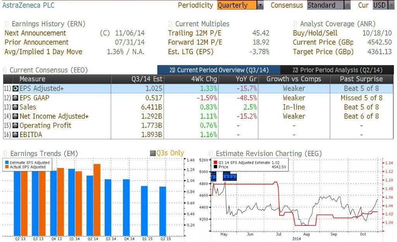Click the EBITDA estimate 1.893B
The width and height of the screenshot is (397, 242).
[x=152, y=134]
